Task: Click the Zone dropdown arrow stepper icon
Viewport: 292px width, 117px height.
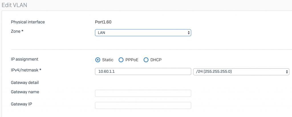Action: point(189,33)
